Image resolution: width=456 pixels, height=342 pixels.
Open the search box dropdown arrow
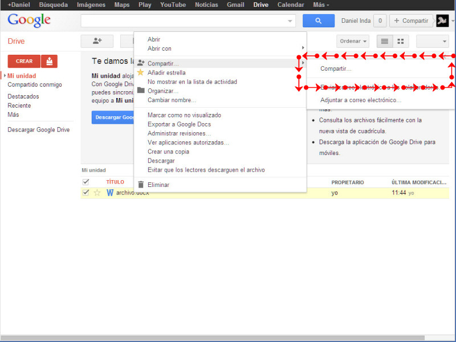290,21
